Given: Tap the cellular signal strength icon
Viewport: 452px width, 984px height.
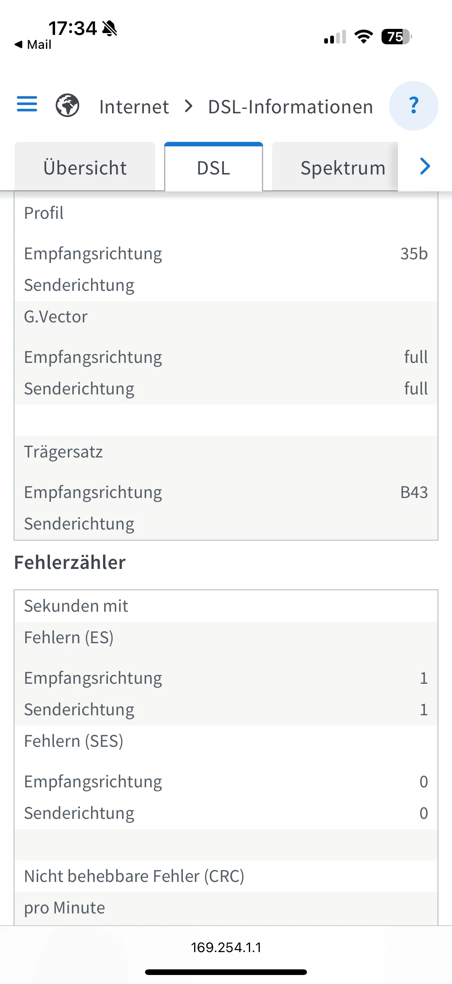Looking at the screenshot, I should point(335,37).
